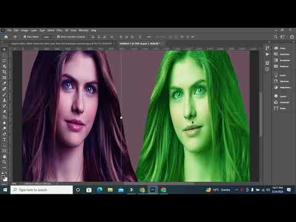Screen dimensions: 296x222
Task: Select the Spot Healing Brush tool
Action: (4, 89)
